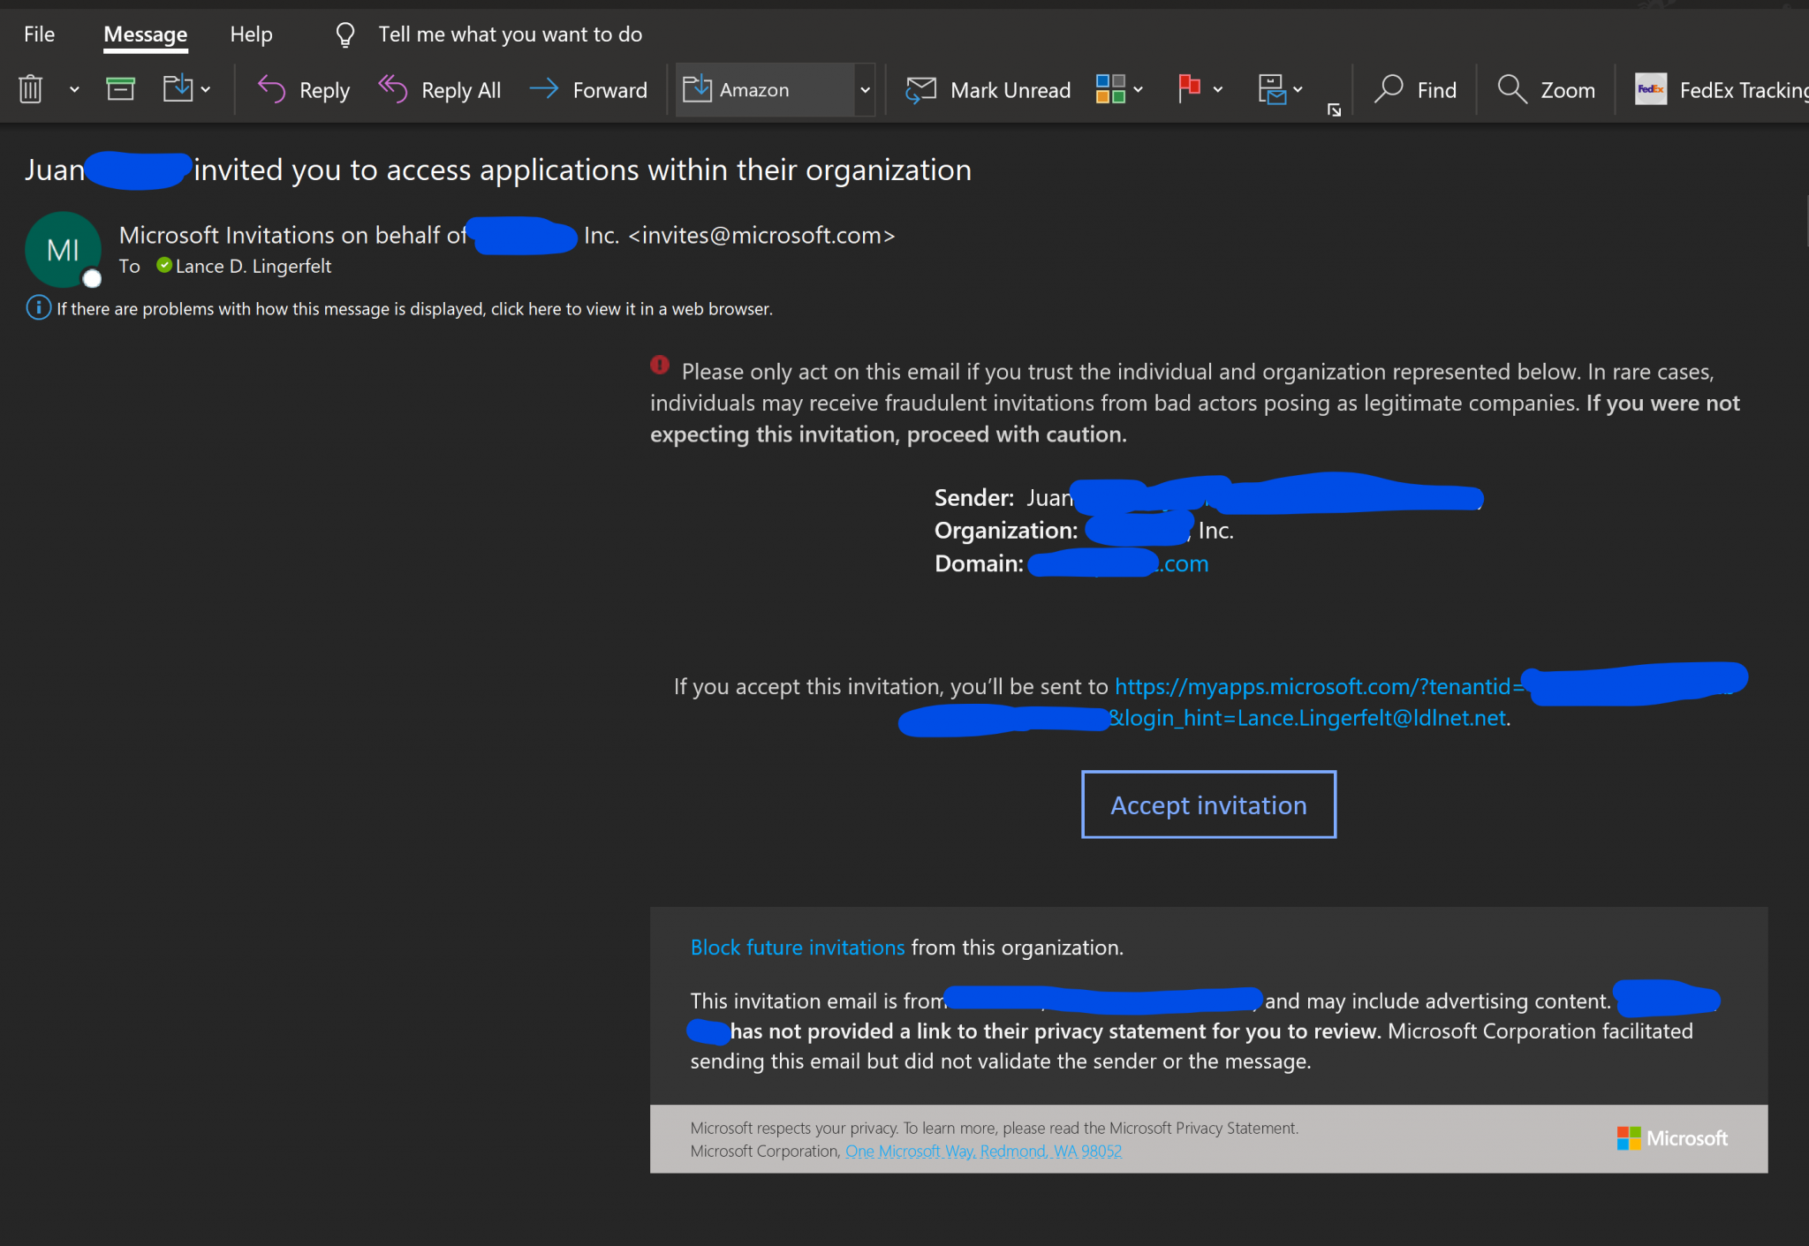Click the Accept invitation button
Image resolution: width=1809 pixels, height=1246 pixels.
[1208, 804]
